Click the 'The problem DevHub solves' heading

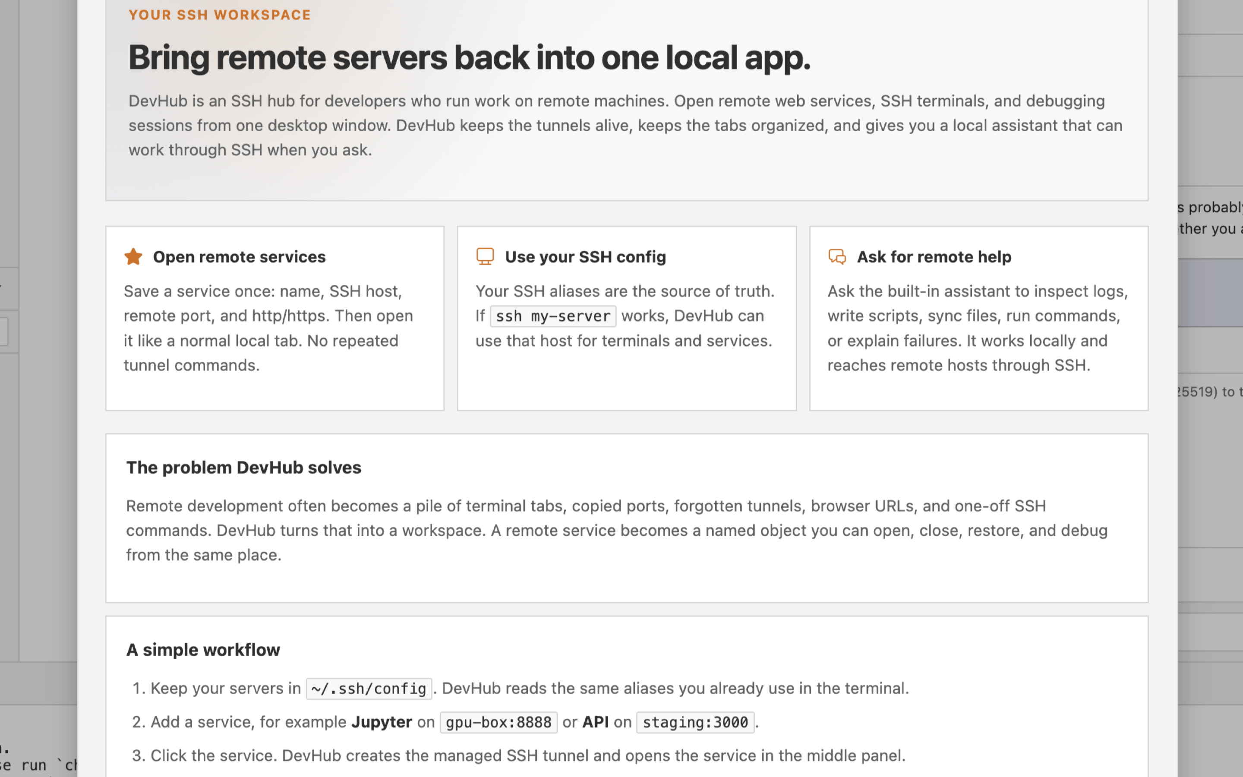point(244,467)
